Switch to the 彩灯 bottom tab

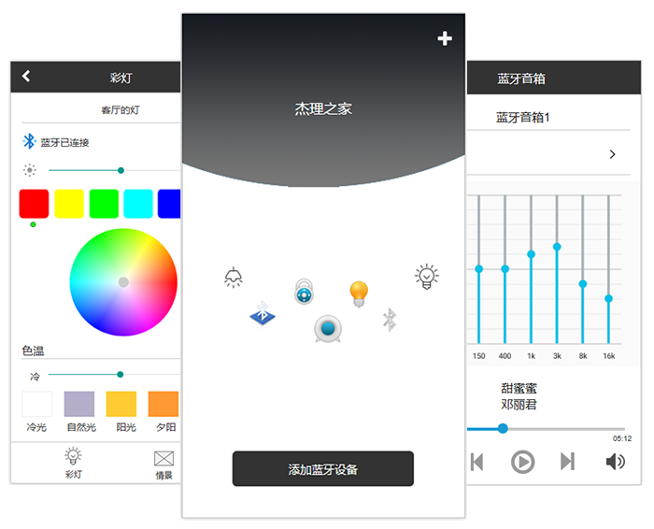(x=74, y=463)
